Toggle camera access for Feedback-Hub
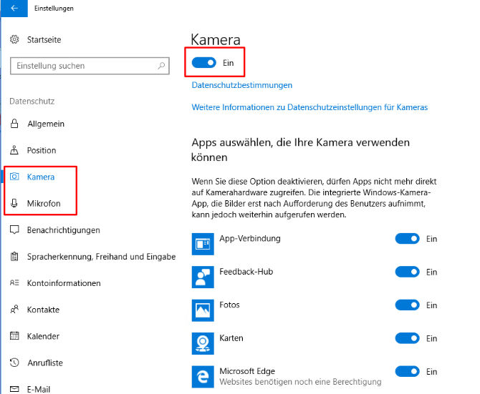 pyautogui.click(x=407, y=272)
